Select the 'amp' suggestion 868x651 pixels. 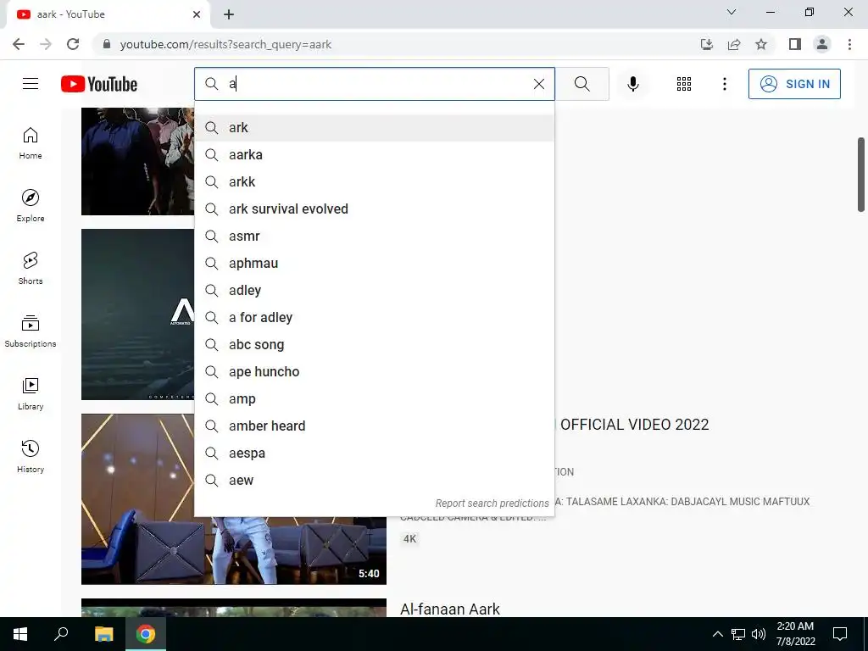pyautogui.click(x=374, y=399)
